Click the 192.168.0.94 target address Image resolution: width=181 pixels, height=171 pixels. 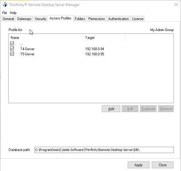[95, 49]
